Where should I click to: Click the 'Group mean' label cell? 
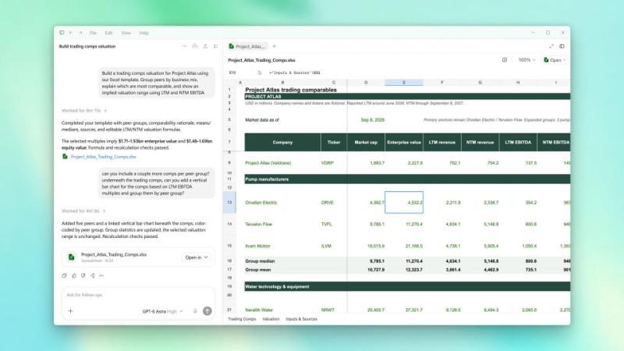point(258,270)
